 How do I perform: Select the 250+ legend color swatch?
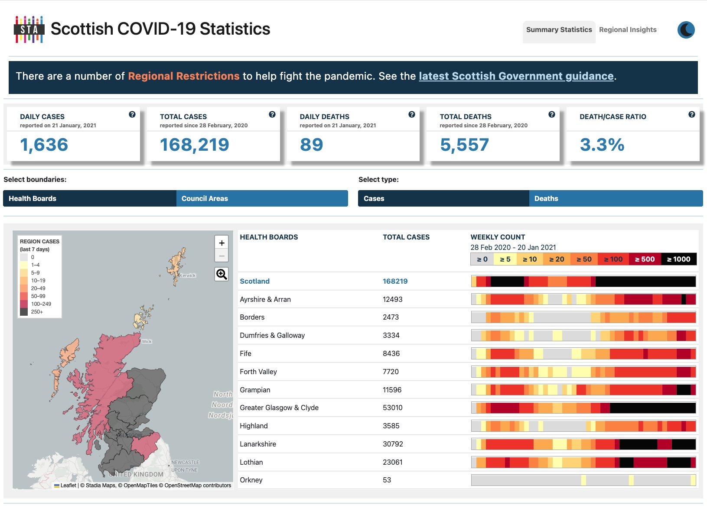coord(25,311)
